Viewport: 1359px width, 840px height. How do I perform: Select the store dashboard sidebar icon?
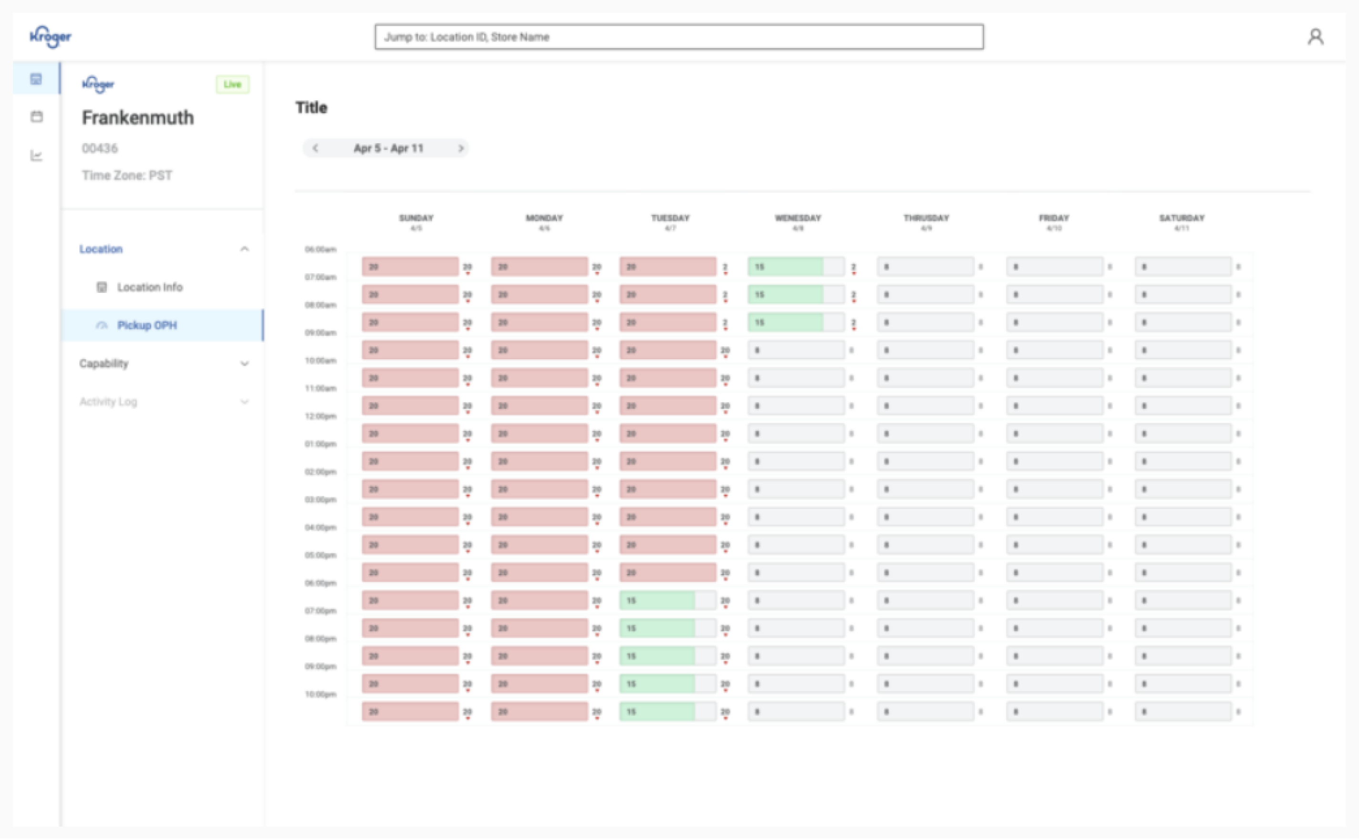[36, 79]
